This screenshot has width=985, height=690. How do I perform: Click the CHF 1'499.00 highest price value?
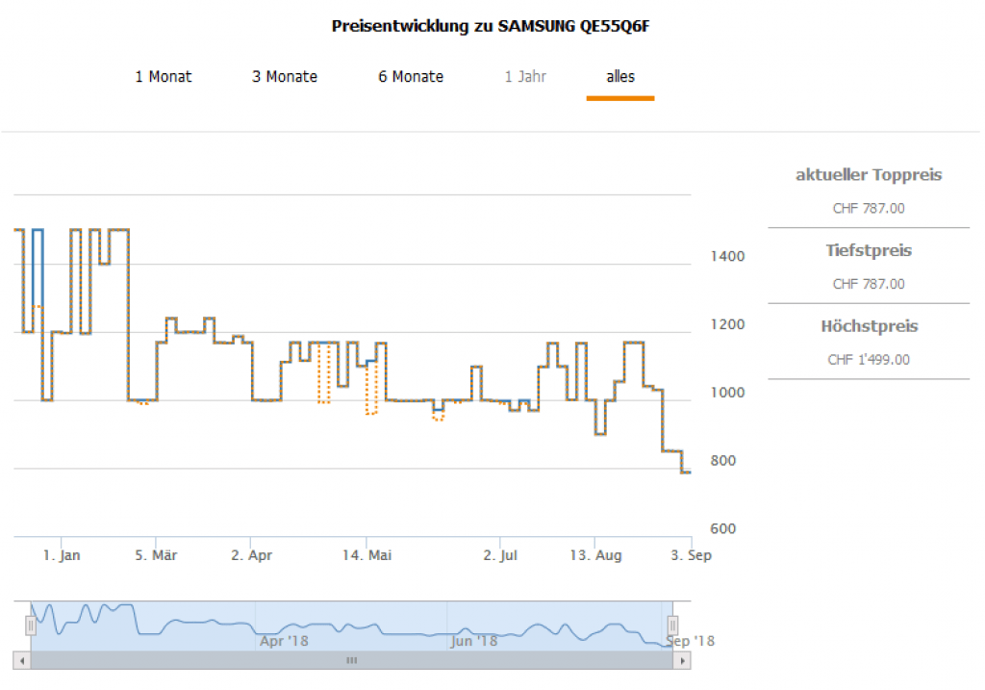click(x=869, y=360)
